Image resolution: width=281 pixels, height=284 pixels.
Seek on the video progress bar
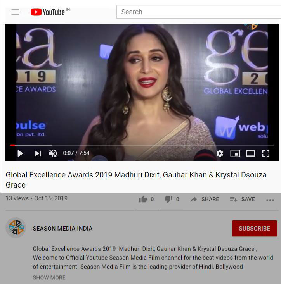coord(142,145)
